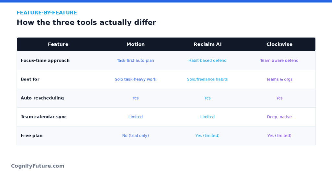Click the slide title about three tools
Screen dimensions: 332x174
[x=86, y=22]
